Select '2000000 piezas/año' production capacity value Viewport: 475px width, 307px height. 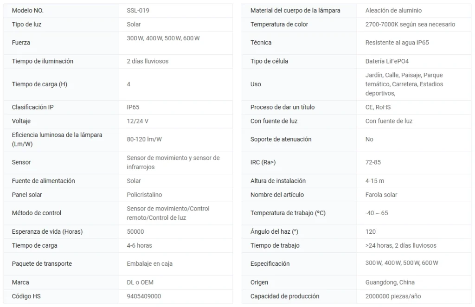[393, 296]
